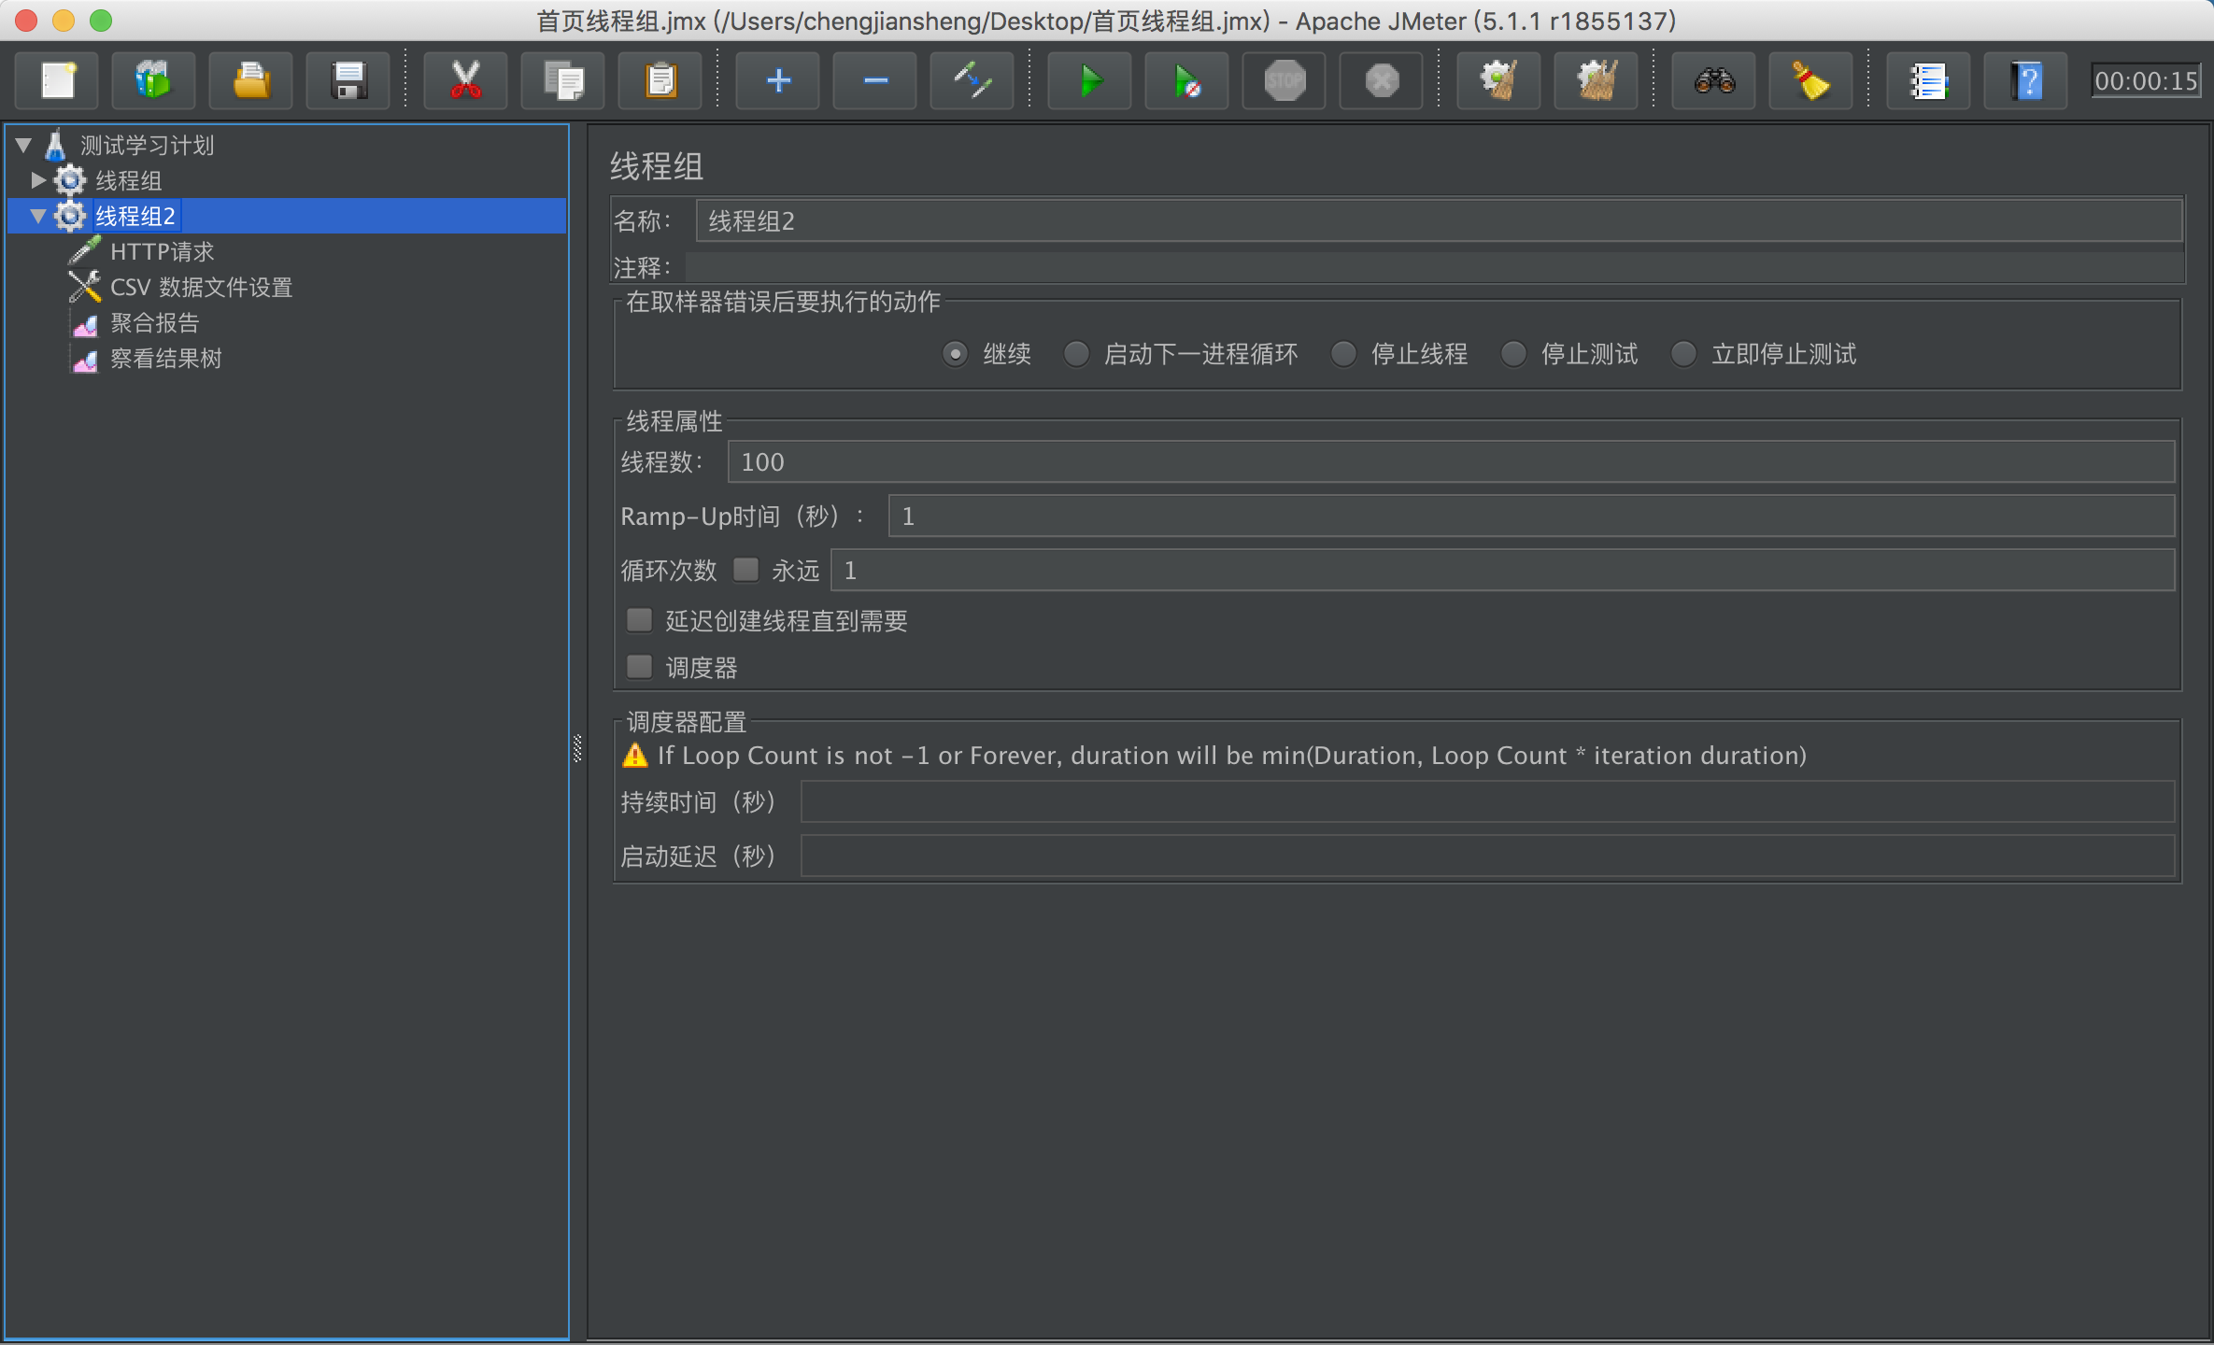Click the Function helper list icon
The width and height of the screenshot is (2214, 1345).
pyautogui.click(x=1928, y=81)
